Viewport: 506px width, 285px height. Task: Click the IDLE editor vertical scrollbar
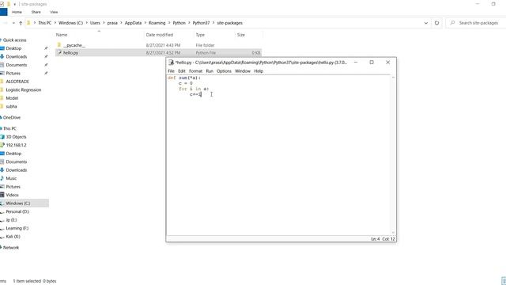(x=393, y=155)
